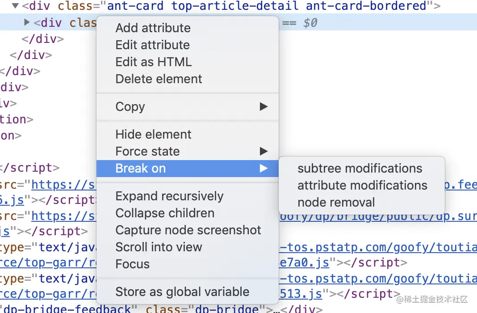Choose attribute modifications breakpoint option
The width and height of the screenshot is (477, 313).
(x=362, y=186)
